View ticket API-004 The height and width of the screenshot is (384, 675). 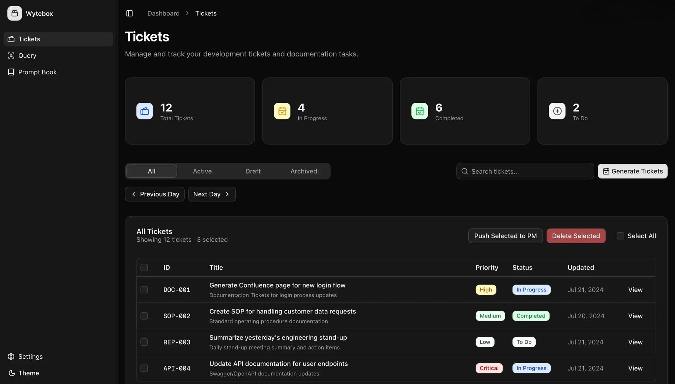[x=635, y=368]
